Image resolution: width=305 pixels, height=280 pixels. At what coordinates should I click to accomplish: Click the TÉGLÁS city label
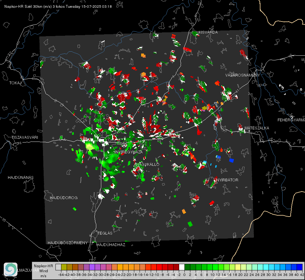pos(105,233)
